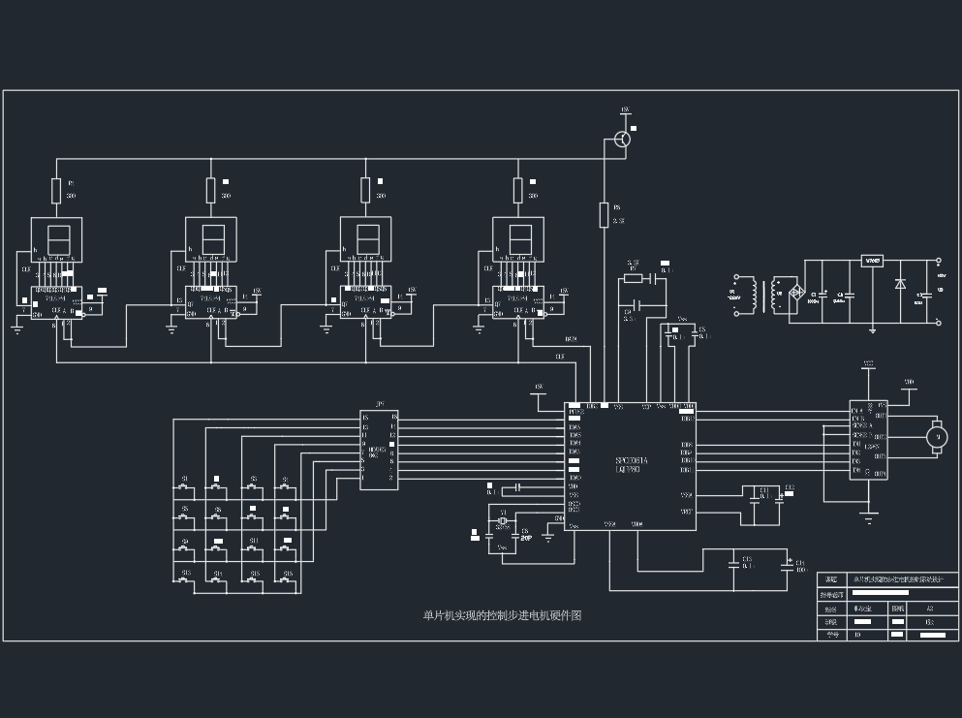Select keypad switch S9
The height and width of the screenshot is (718, 962).
pyautogui.click(x=183, y=549)
